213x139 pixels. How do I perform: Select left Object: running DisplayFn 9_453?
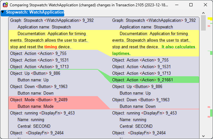click(42, 113)
